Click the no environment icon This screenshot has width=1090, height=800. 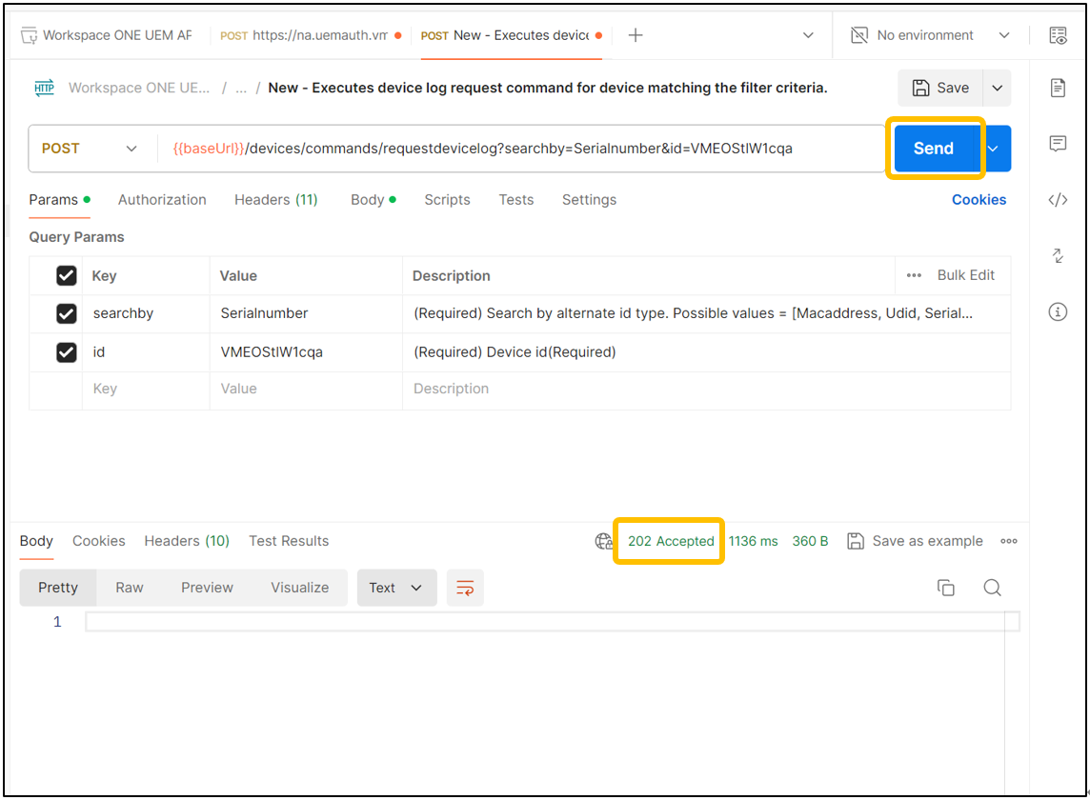point(859,35)
